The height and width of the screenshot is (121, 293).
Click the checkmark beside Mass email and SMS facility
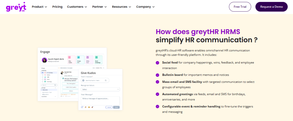pos(158,82)
